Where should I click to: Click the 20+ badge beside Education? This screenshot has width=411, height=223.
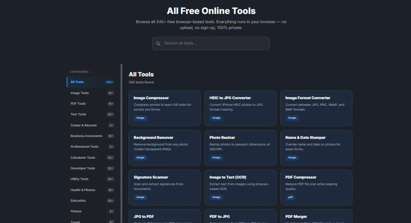click(x=110, y=201)
